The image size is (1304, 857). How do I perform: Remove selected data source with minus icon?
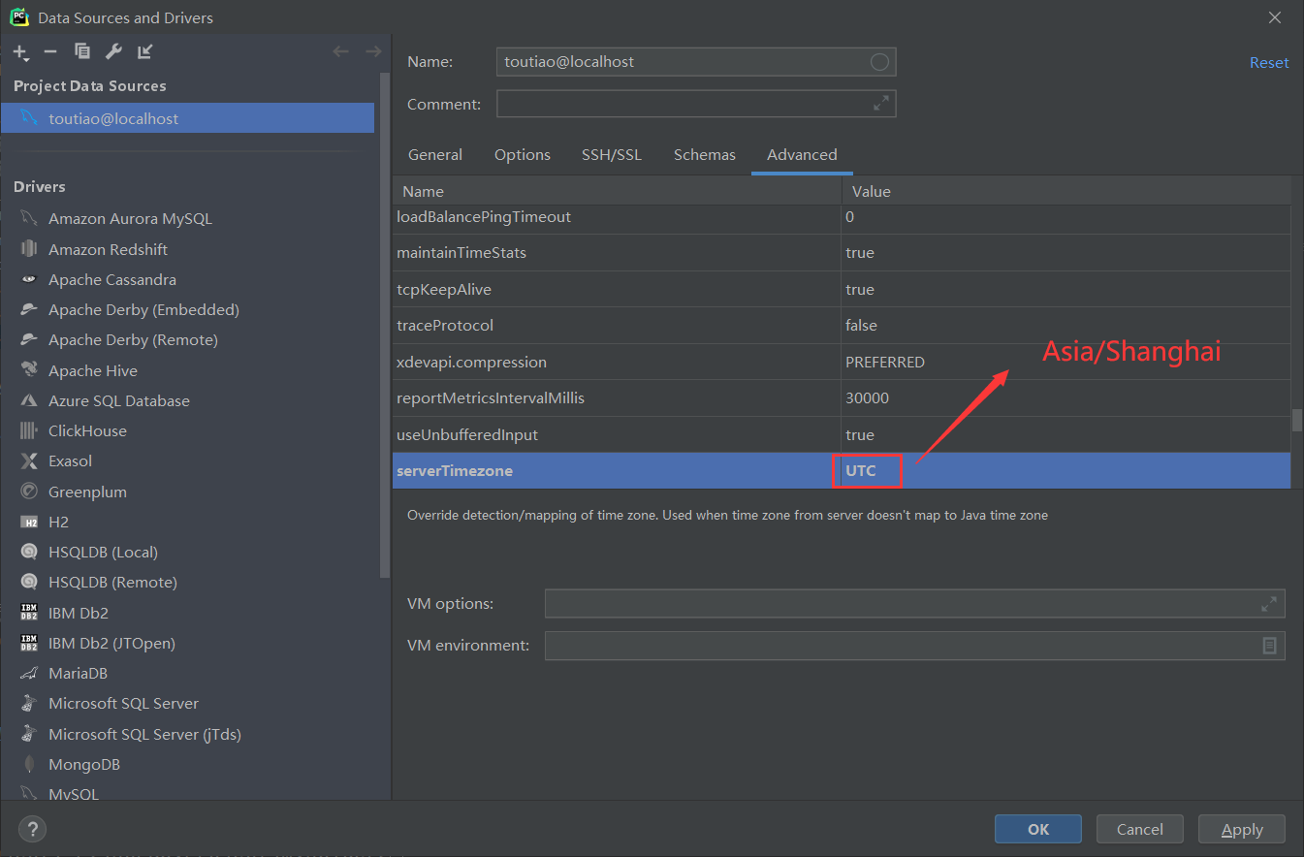pos(50,51)
